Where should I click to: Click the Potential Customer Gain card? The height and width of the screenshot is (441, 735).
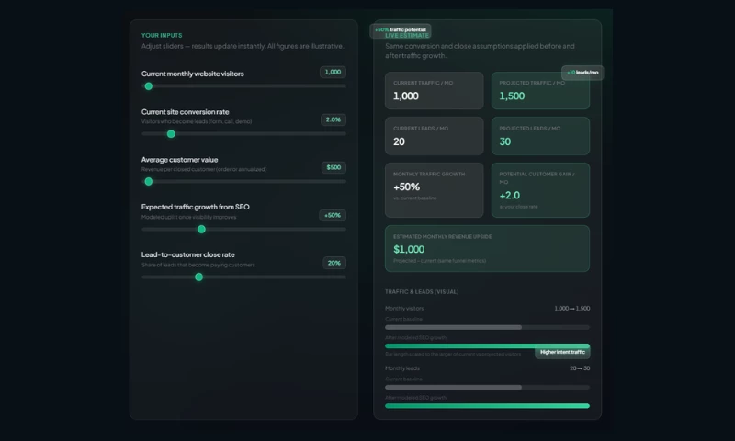pos(539,190)
